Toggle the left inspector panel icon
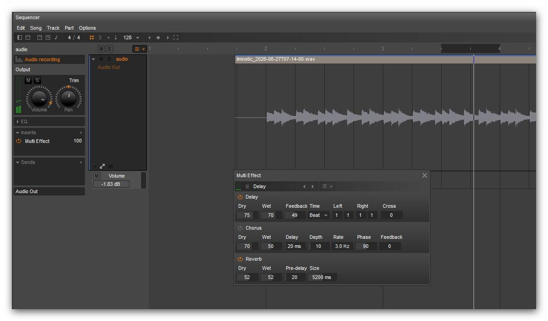Screen dimensions: 548x321 [x=20, y=37]
